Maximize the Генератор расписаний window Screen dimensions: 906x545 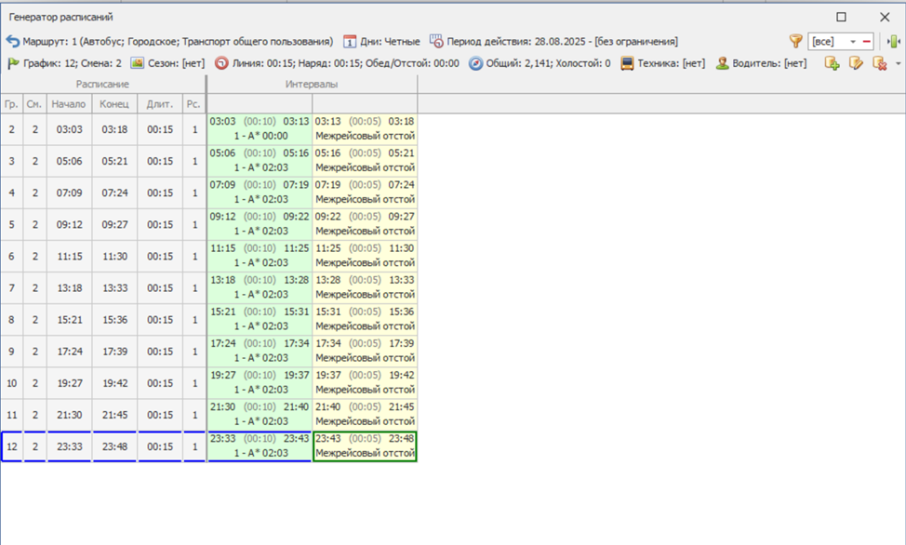coord(841,17)
